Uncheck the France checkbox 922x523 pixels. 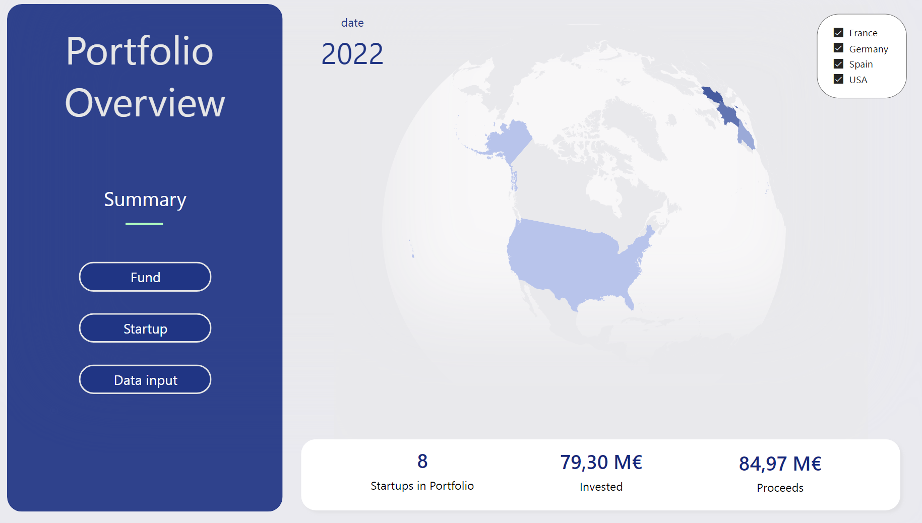click(x=839, y=33)
